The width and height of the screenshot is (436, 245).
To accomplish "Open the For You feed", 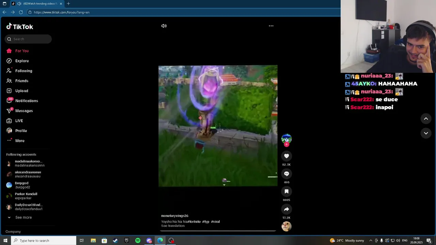I will point(22,51).
